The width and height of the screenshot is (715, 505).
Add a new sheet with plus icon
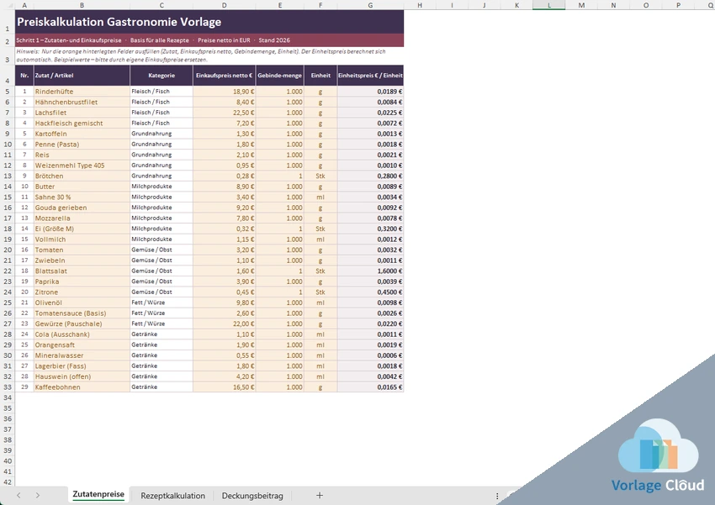coord(320,496)
